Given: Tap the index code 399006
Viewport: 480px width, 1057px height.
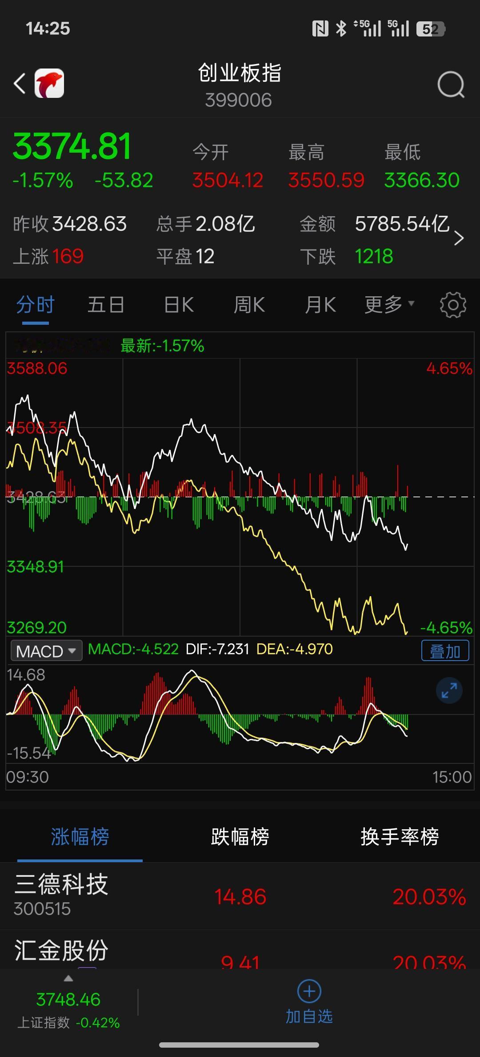Looking at the screenshot, I should [x=239, y=100].
